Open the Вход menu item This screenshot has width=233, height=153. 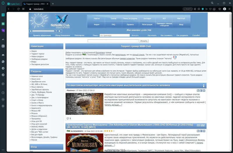point(181,24)
